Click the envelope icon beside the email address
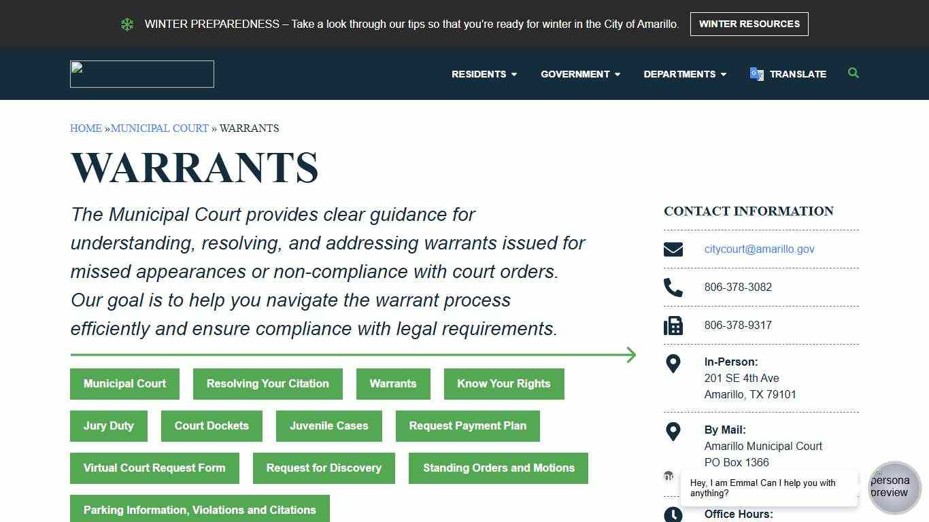The width and height of the screenshot is (929, 522). 673,249
